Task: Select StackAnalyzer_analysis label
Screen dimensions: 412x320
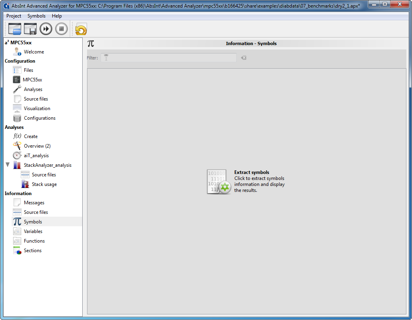Action: [x=48, y=165]
